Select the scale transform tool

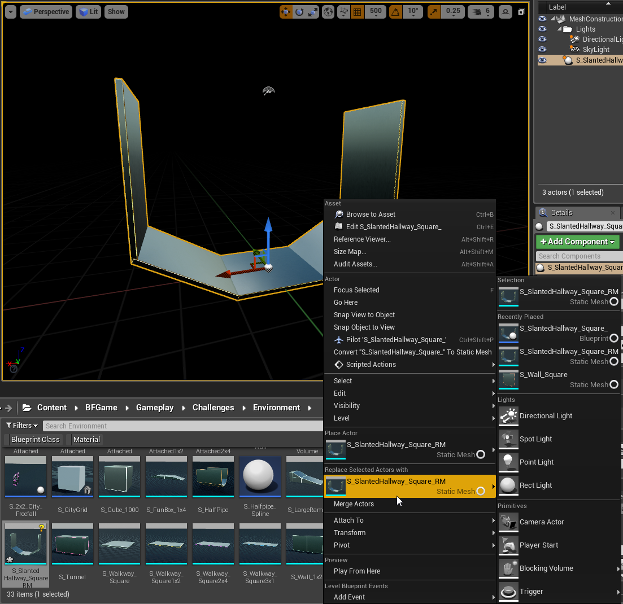point(312,12)
